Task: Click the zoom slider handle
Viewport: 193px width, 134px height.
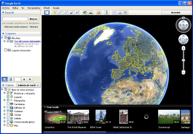Action: pyautogui.click(x=183, y=60)
